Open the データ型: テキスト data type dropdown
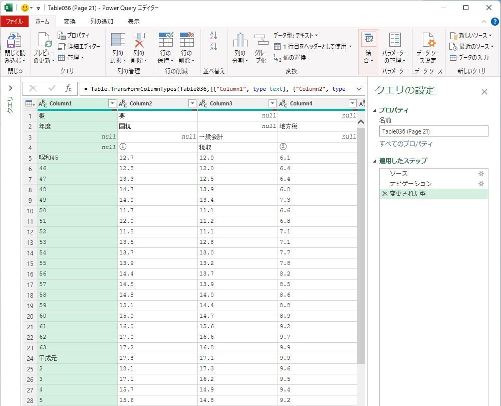 [296, 35]
